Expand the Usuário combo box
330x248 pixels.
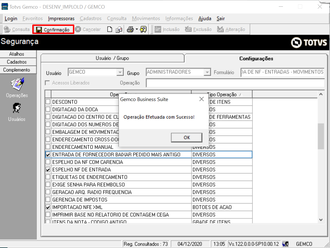click(x=120, y=72)
